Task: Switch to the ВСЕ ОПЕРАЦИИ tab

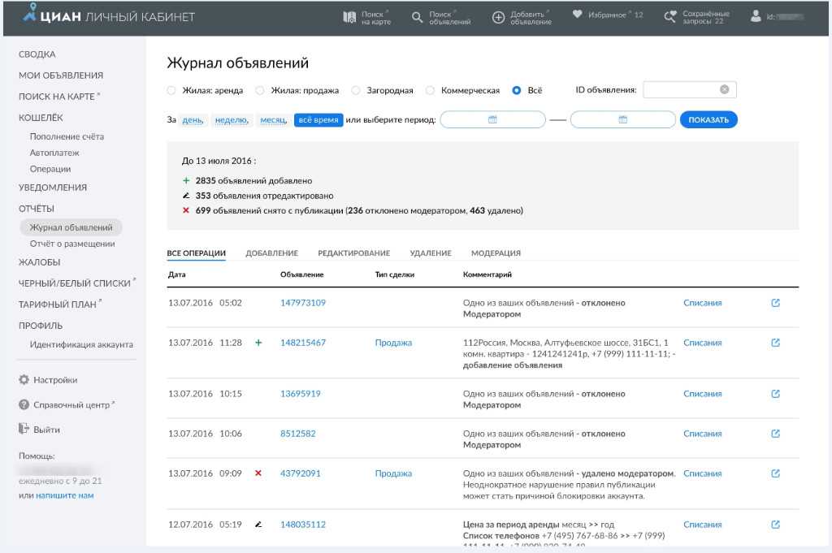Action: coord(197,253)
